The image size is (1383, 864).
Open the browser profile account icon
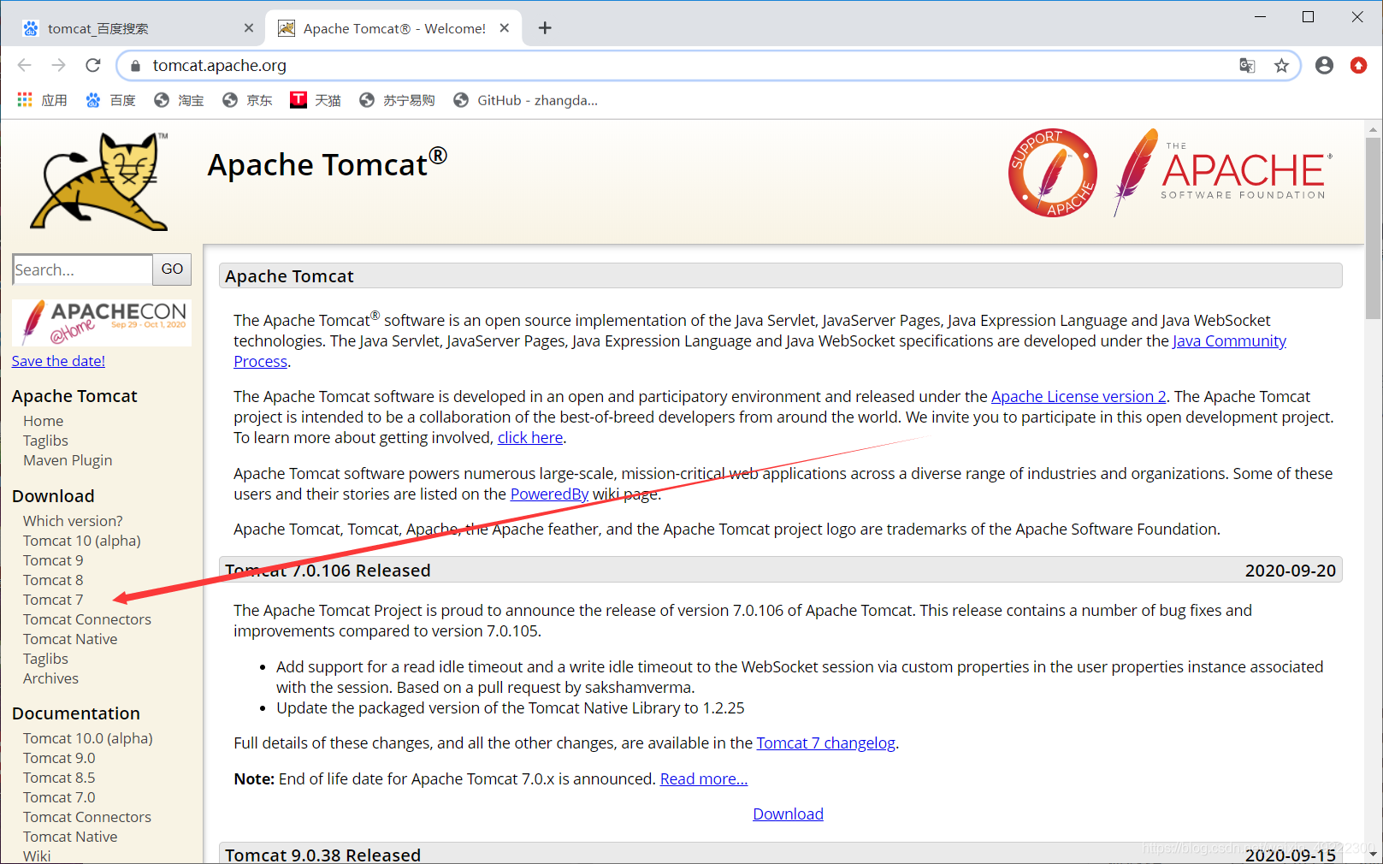[x=1325, y=65]
